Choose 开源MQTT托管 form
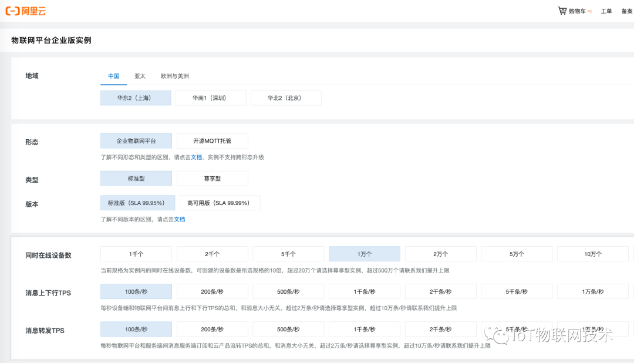Screen dimensions: 634x363 [213, 141]
